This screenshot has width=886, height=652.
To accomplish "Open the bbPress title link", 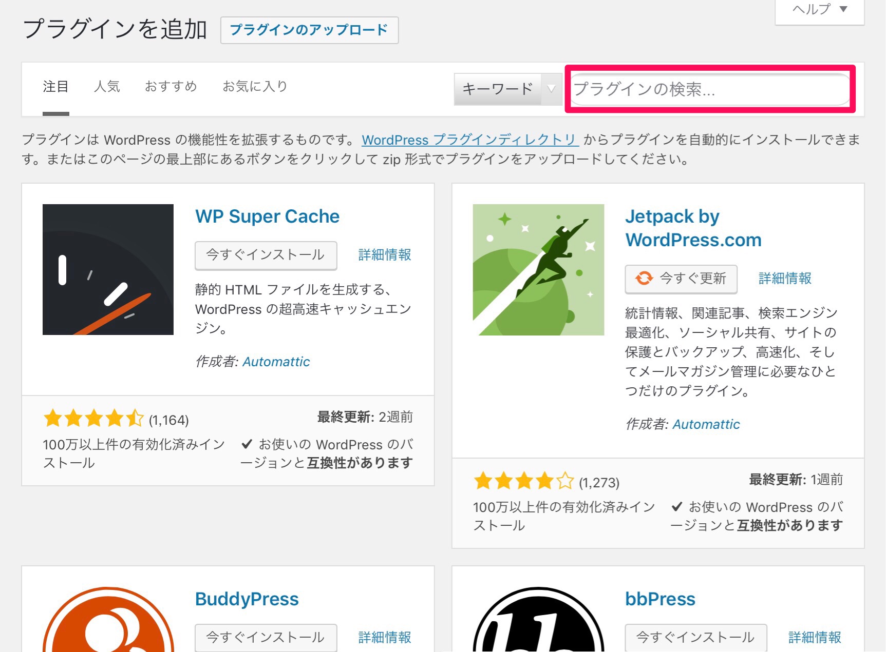I will (660, 599).
